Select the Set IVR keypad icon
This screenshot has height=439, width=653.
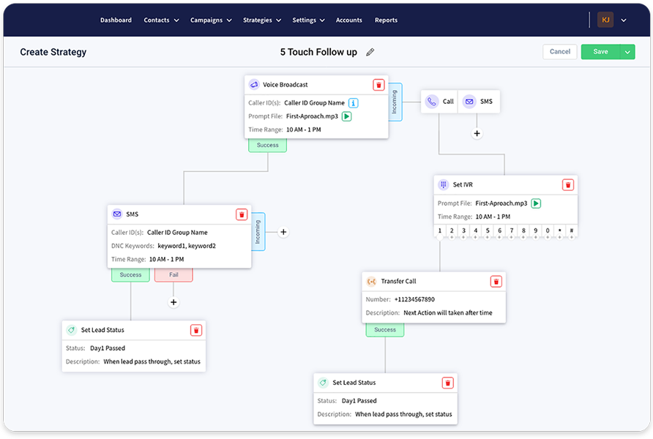[443, 184]
